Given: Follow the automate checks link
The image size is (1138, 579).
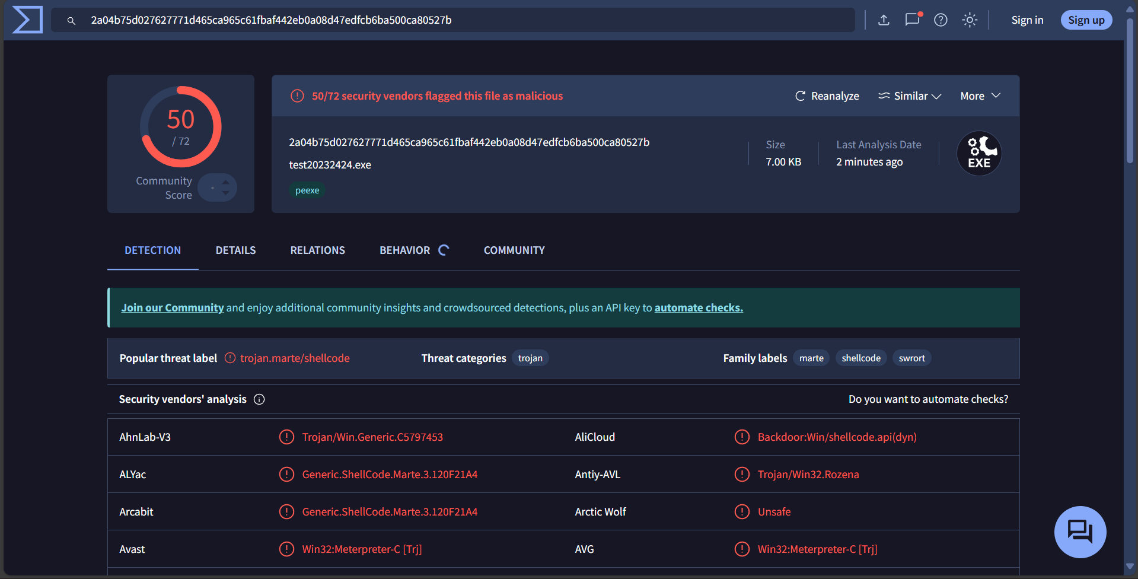Looking at the screenshot, I should [x=699, y=308].
